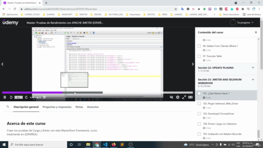This screenshot has width=263, height=148.
Task: Seek on the video progress bar
Action: (x=97, y=92)
